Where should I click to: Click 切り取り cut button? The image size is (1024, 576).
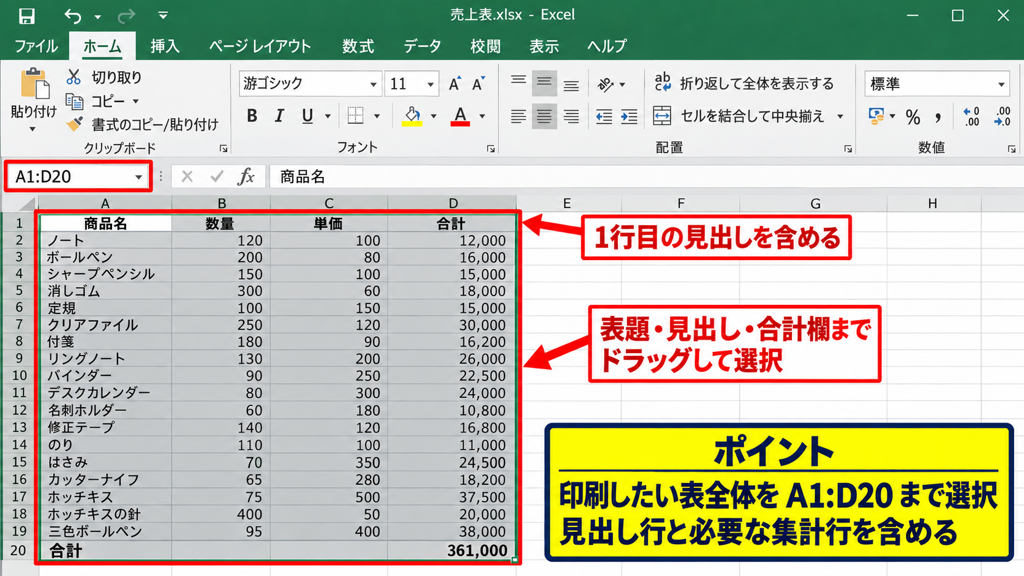(x=104, y=77)
